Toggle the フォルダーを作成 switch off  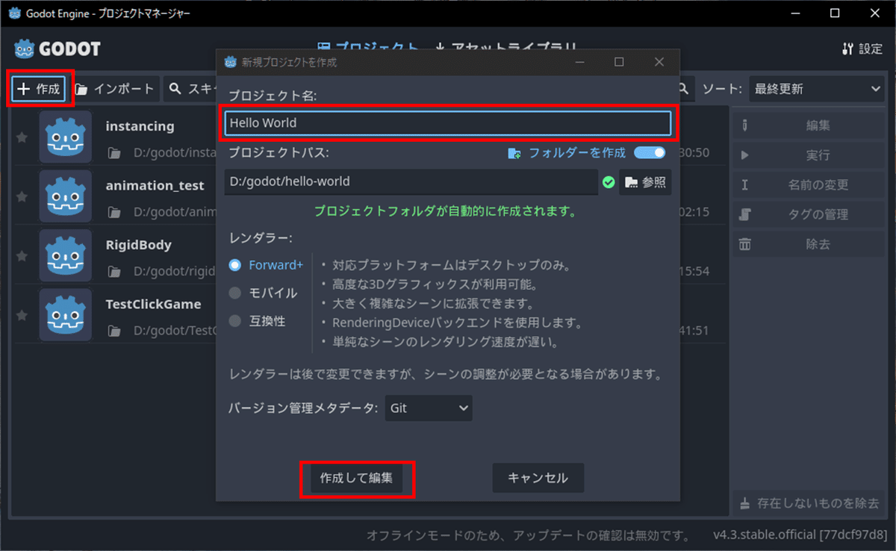coord(650,152)
